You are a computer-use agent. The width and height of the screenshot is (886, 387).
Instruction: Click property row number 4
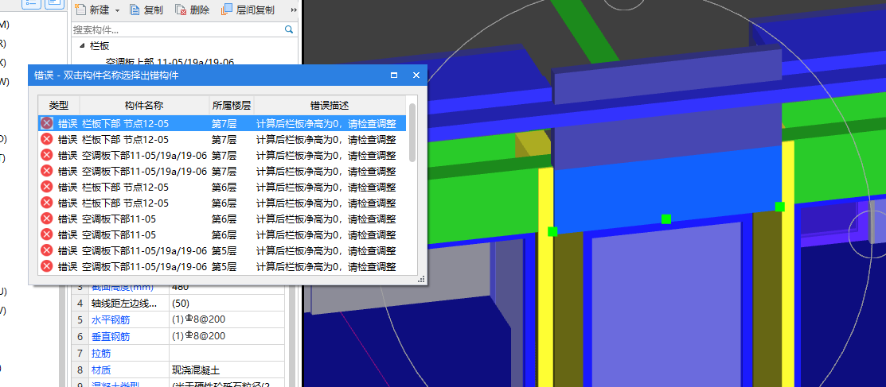pos(80,304)
